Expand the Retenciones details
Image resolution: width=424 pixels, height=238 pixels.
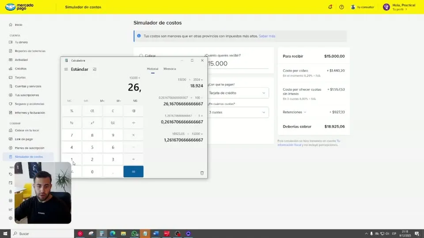305,112
